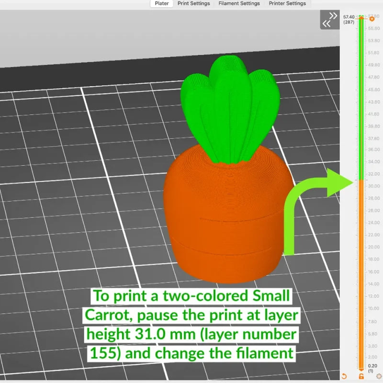Toggle the orange padlock under the layer slider

click(361, 376)
